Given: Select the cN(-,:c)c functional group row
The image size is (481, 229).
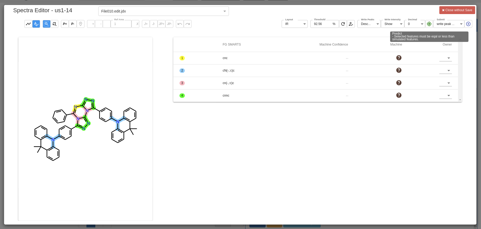Looking at the screenshot, I should 228,71.
